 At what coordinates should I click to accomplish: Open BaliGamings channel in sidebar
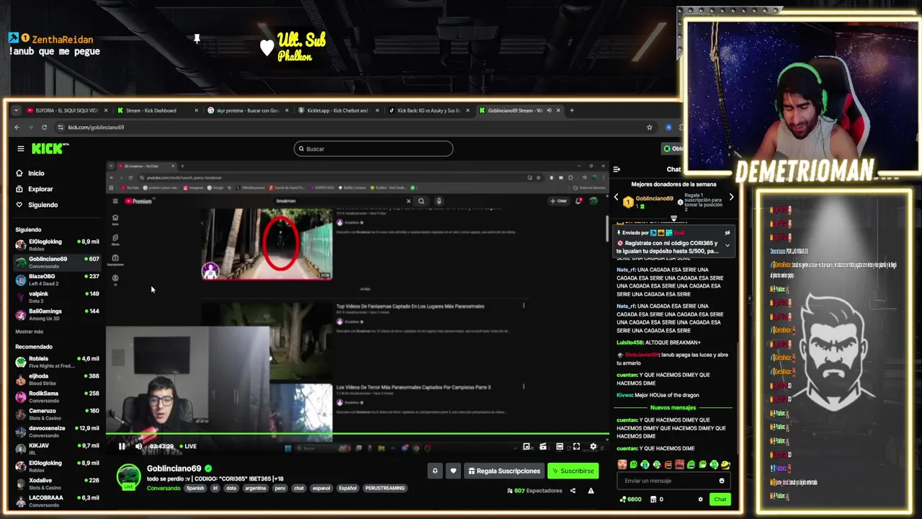click(57, 314)
